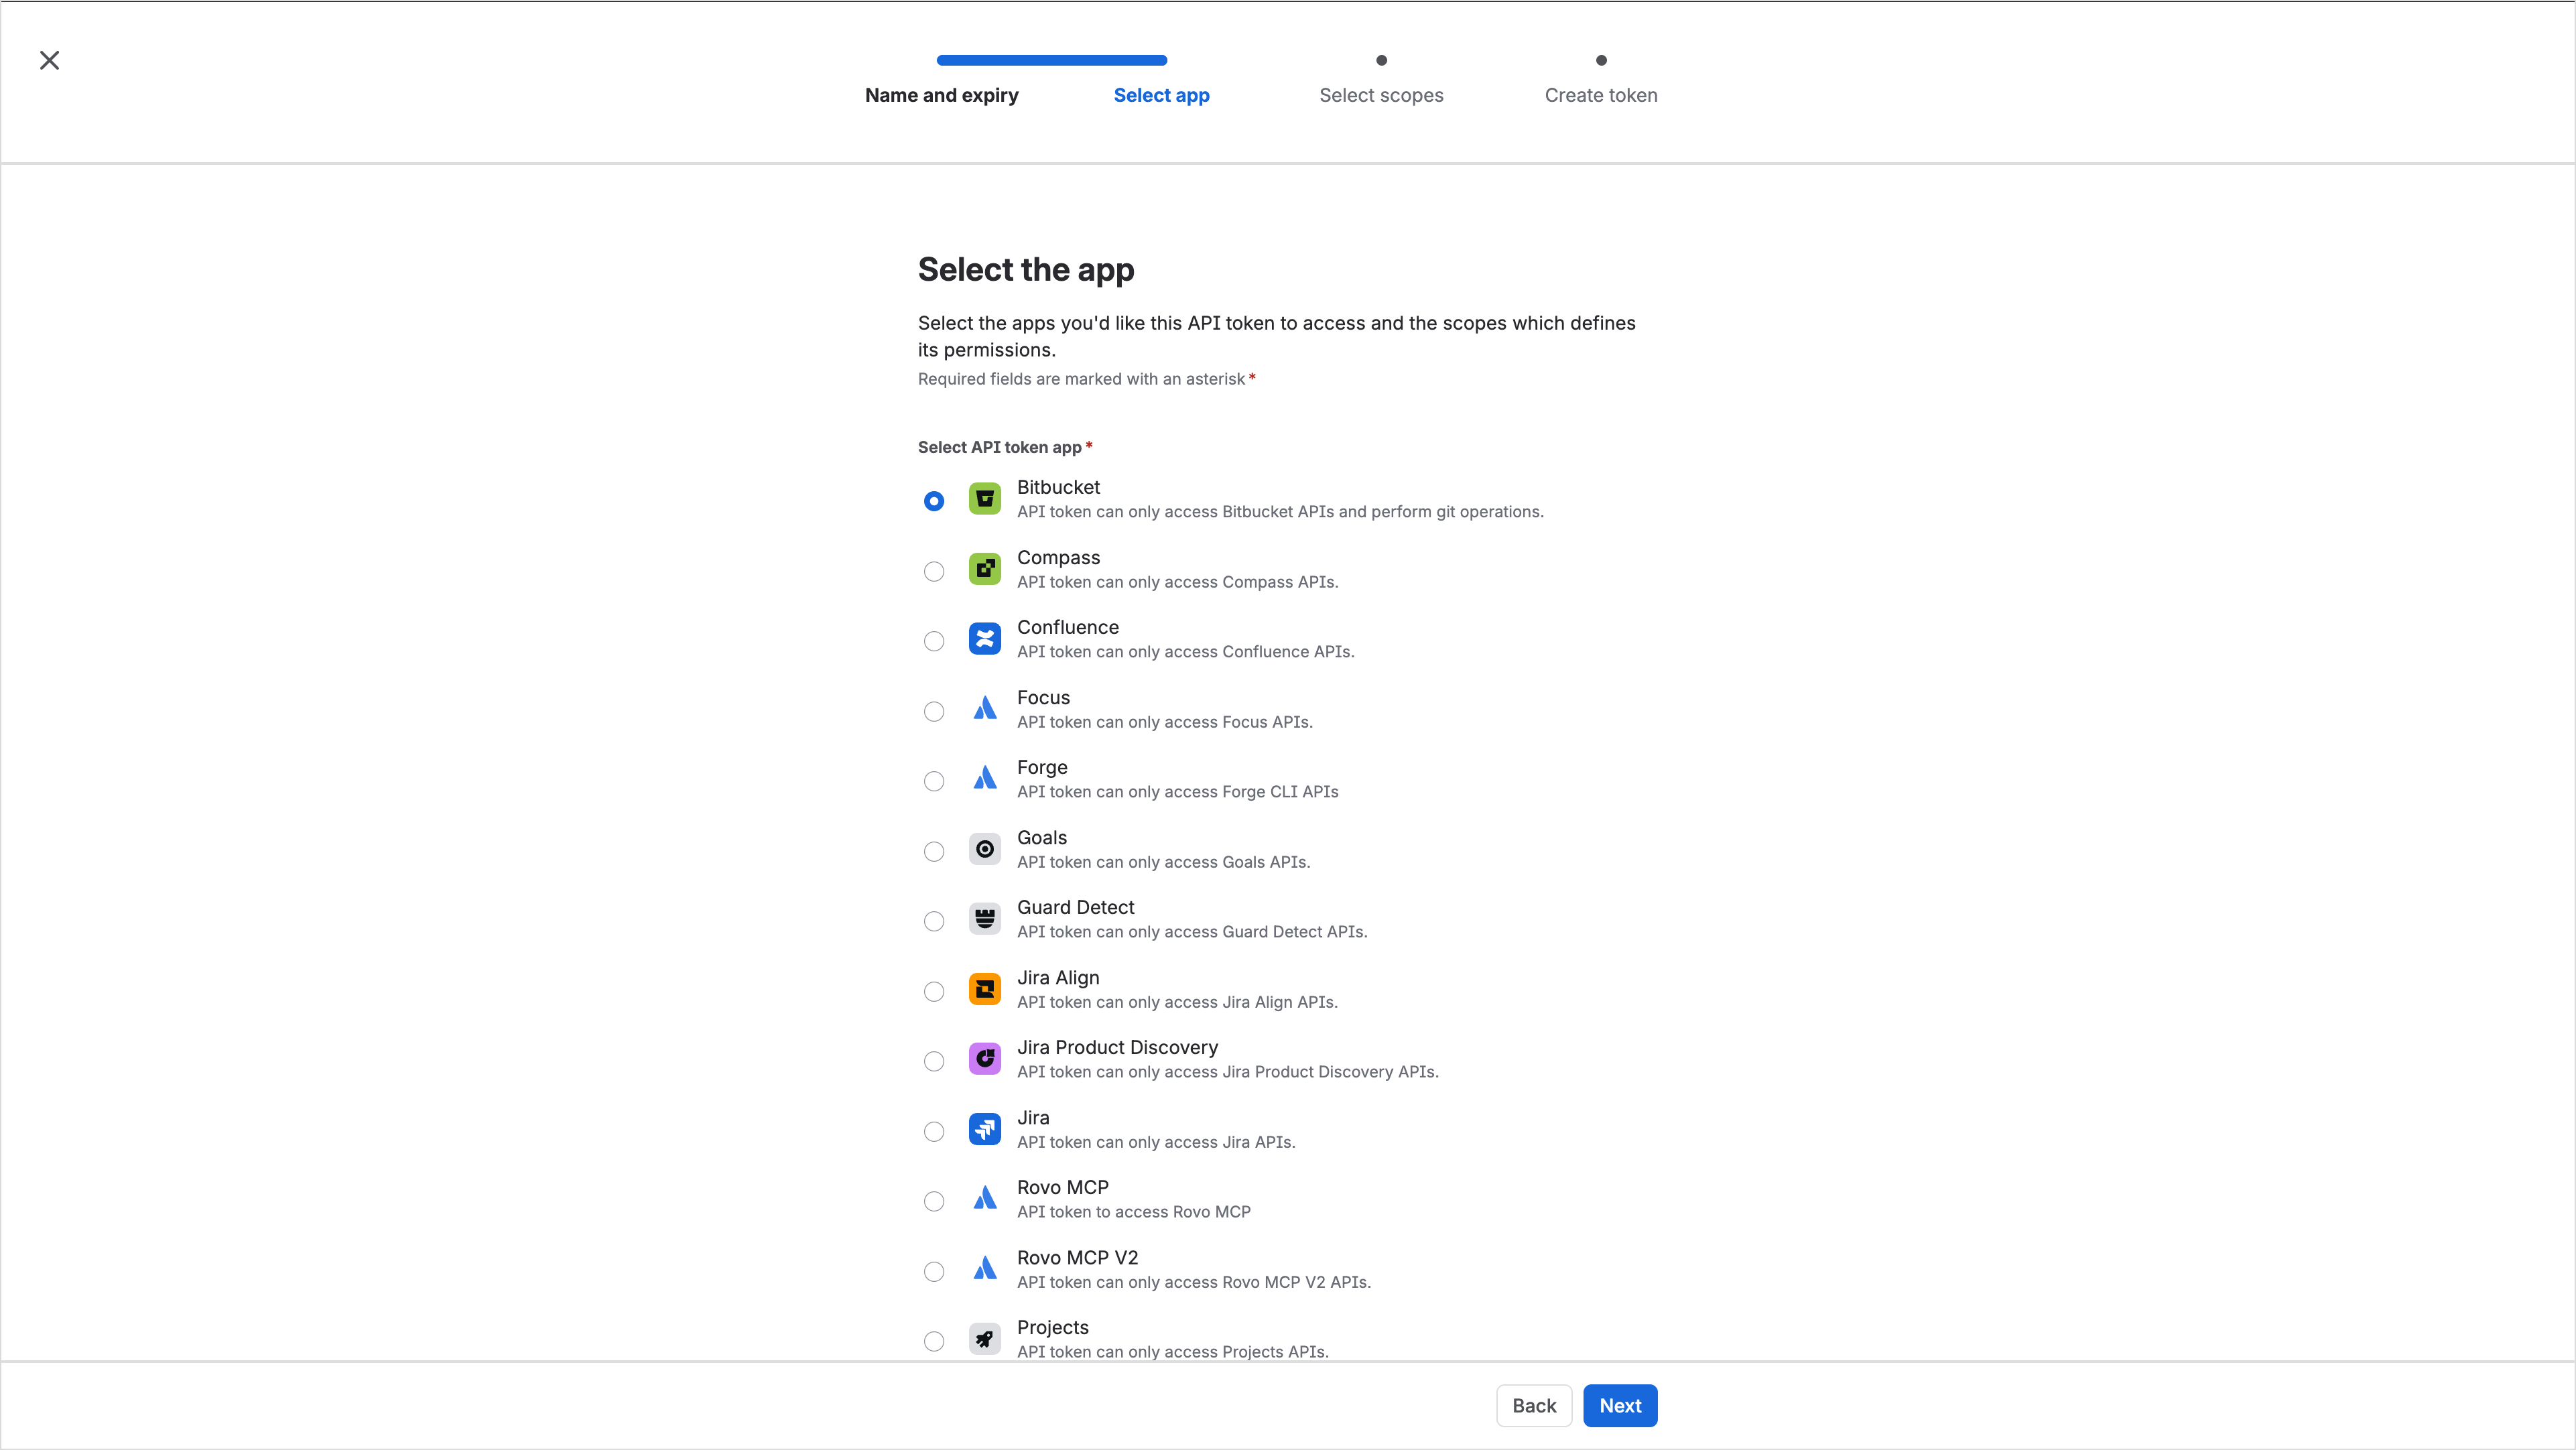Click the Jira Product Discovery option label
The height and width of the screenshot is (1450, 2576).
1118,1047
